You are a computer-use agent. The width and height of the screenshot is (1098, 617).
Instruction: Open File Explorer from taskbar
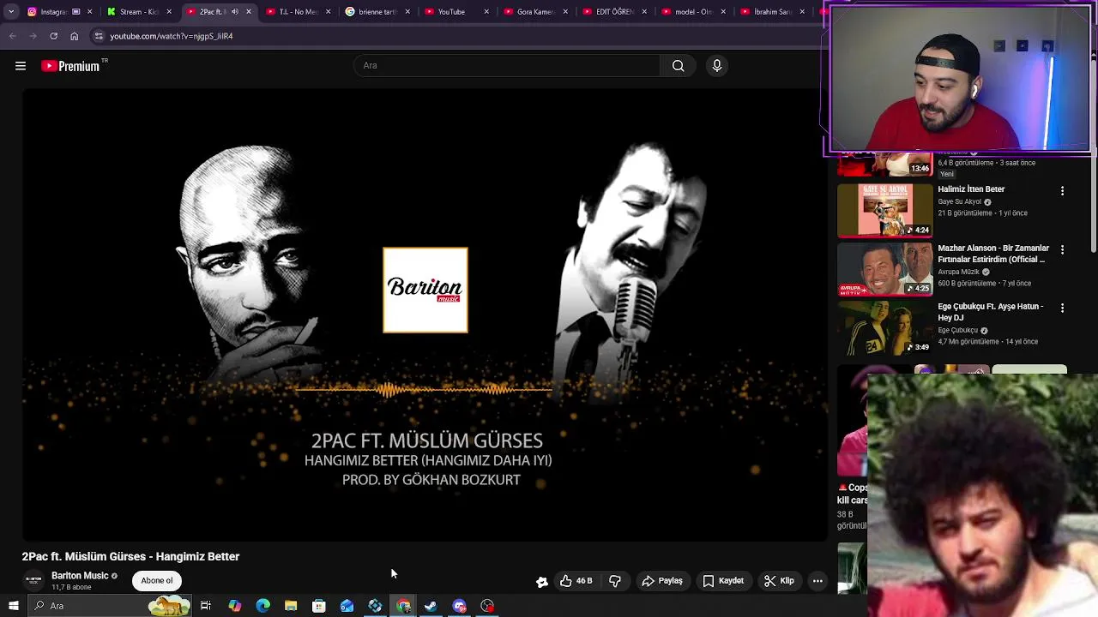[x=291, y=606]
